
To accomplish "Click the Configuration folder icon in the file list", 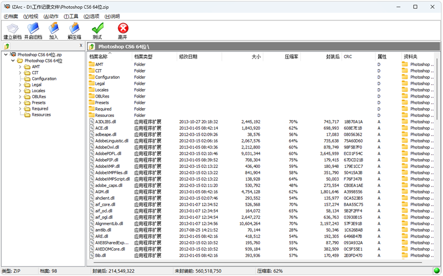I will point(91,77).
